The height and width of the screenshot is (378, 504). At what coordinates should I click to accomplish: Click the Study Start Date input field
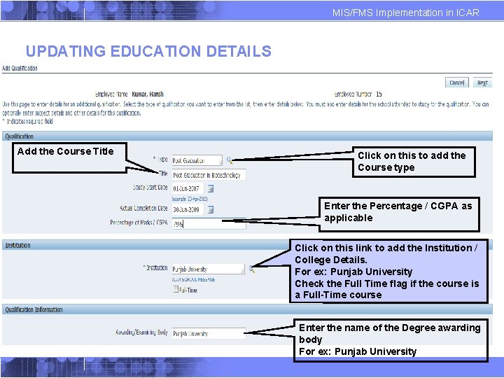(x=188, y=189)
